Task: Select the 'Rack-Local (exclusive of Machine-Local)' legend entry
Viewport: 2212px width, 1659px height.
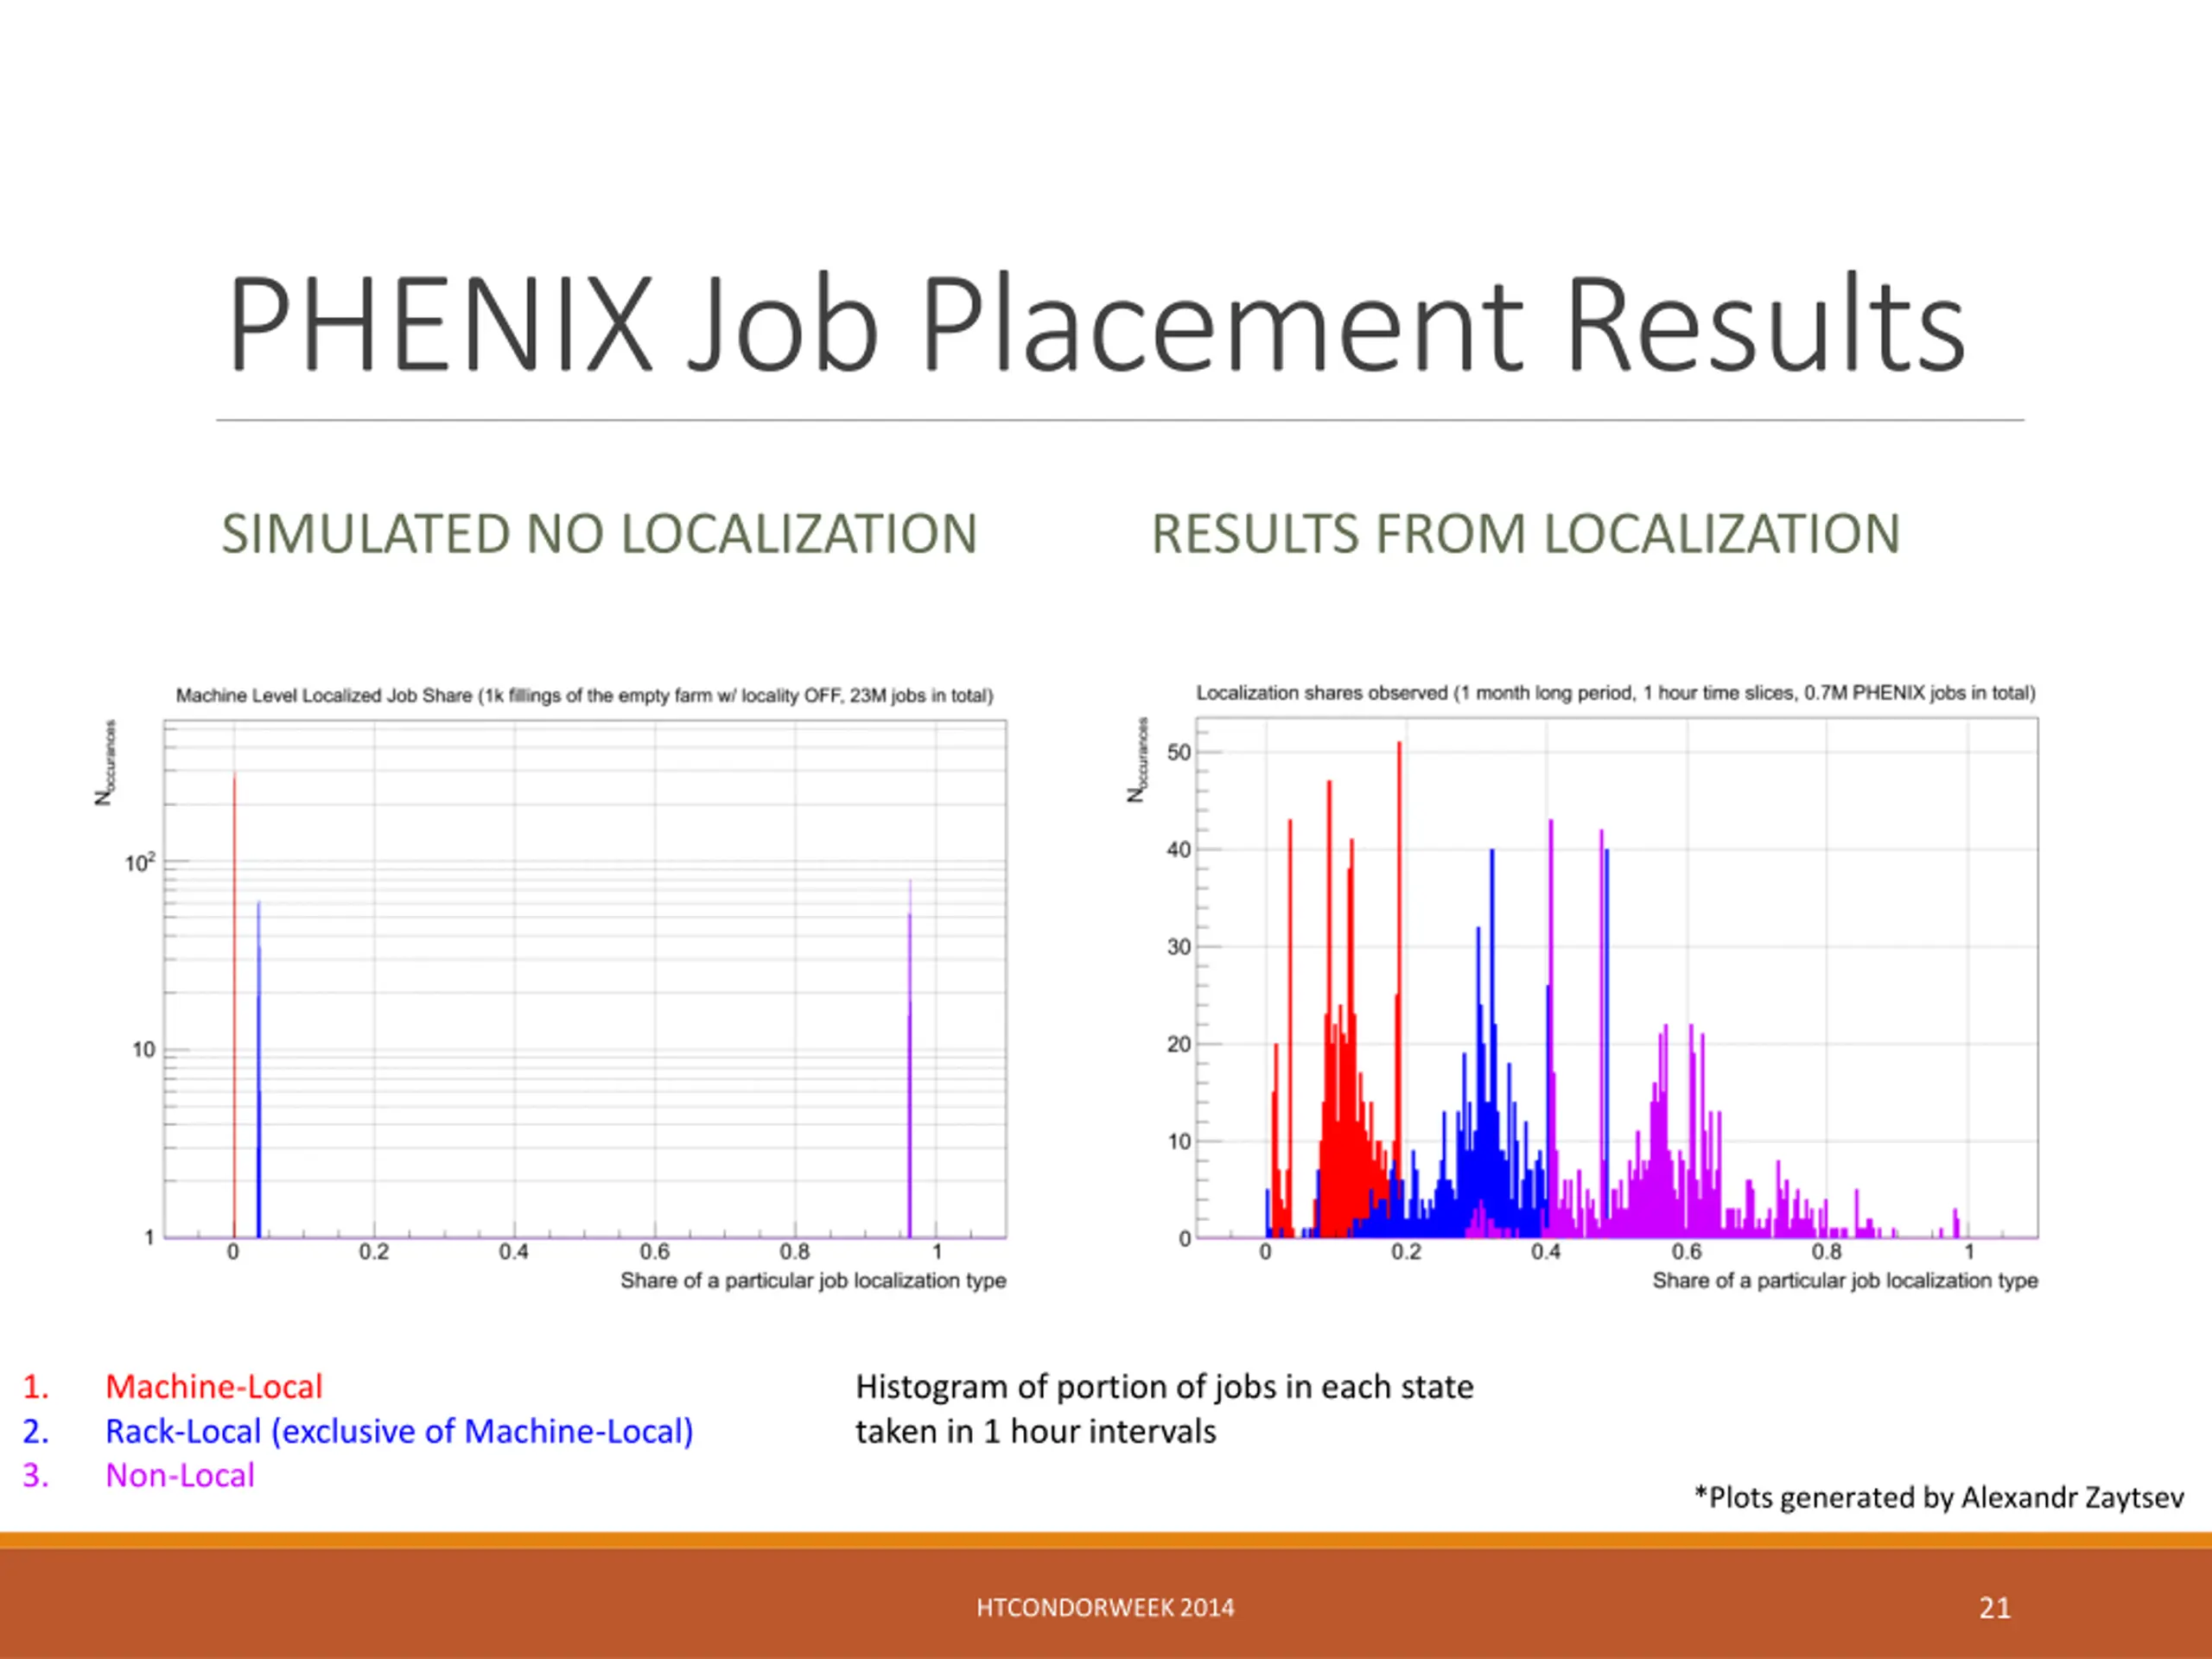Action: click(x=399, y=1431)
